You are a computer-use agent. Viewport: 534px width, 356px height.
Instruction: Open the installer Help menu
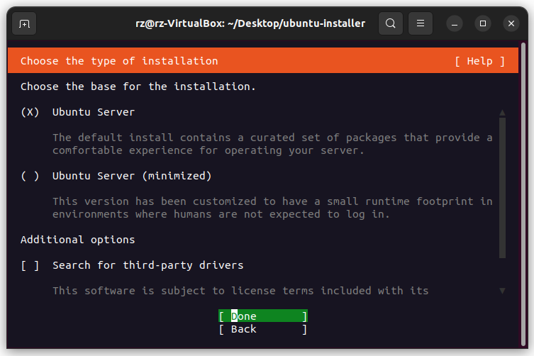coord(479,61)
